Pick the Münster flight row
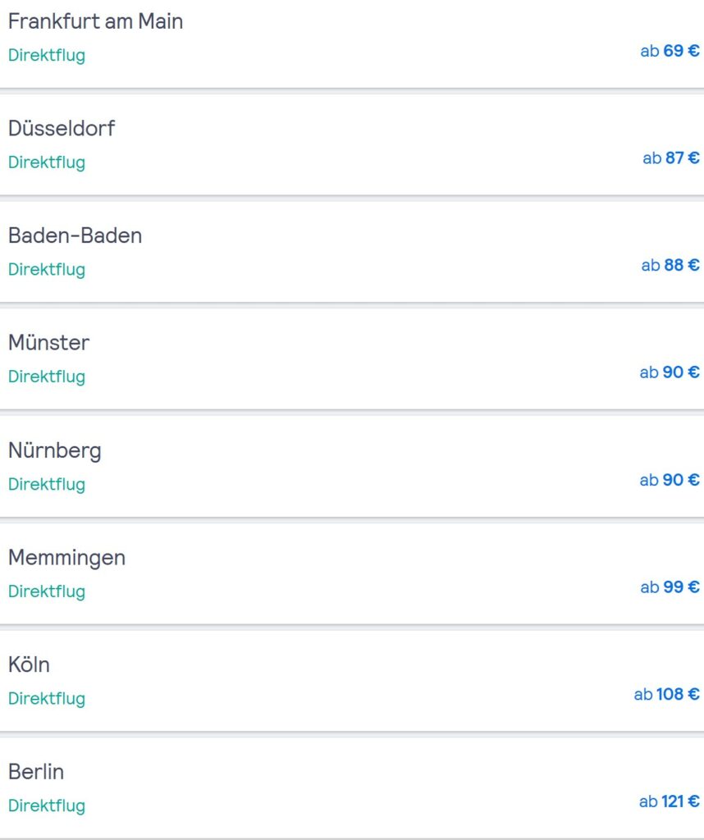704x840 pixels. (x=352, y=359)
